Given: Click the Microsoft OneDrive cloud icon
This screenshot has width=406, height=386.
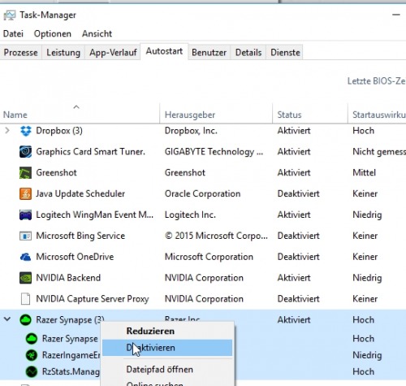Looking at the screenshot, I should pos(25,257).
